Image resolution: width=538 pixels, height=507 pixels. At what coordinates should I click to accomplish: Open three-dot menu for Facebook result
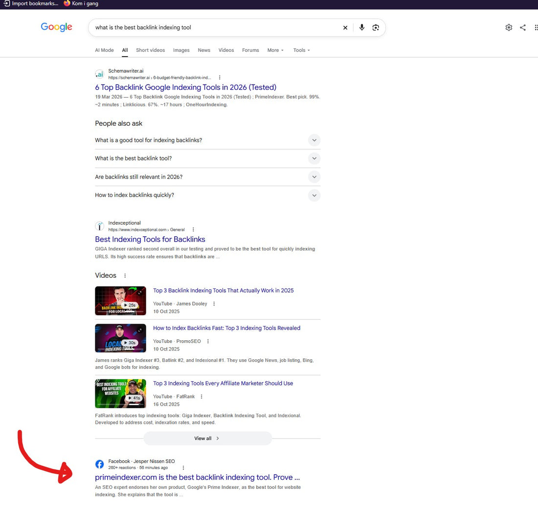click(183, 468)
